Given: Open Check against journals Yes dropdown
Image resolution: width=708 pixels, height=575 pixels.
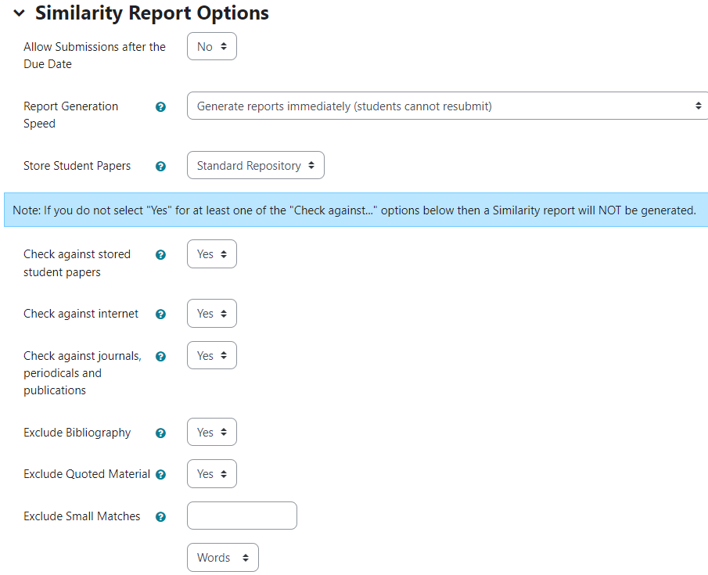Looking at the screenshot, I should coord(212,355).
